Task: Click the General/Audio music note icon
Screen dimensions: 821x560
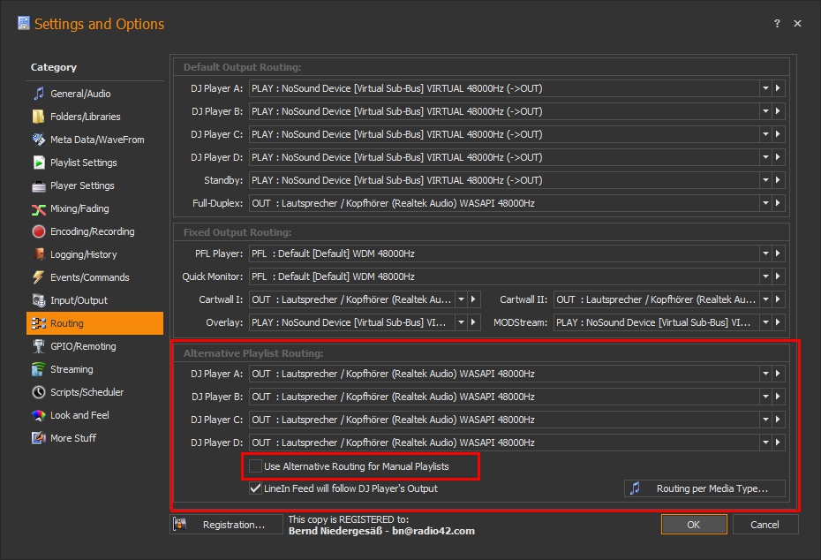Action: tap(39, 94)
